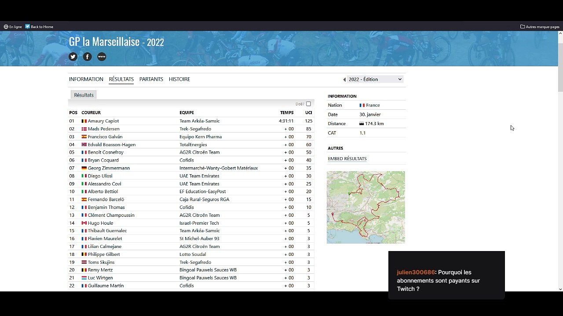Click the French flag beside Lilian Calmejane
The height and width of the screenshot is (316, 563).
(x=84, y=247)
